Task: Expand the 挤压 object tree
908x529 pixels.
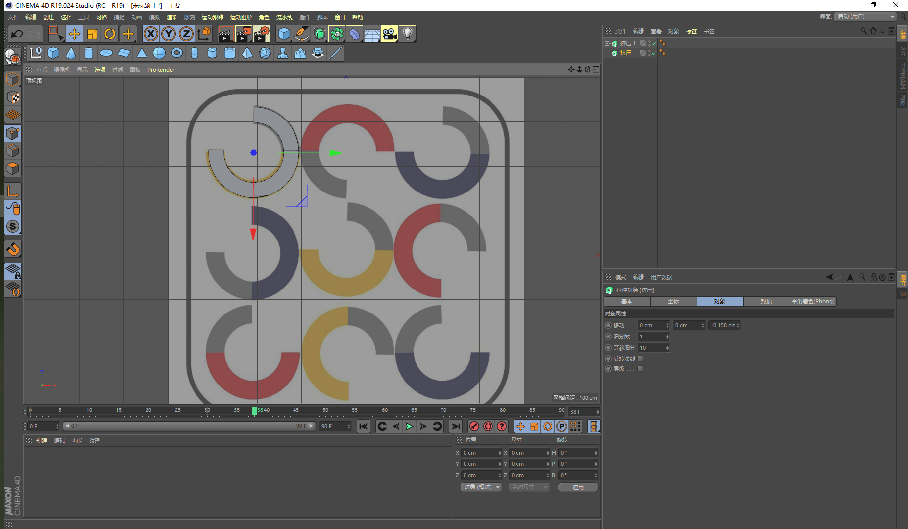Action: click(607, 53)
